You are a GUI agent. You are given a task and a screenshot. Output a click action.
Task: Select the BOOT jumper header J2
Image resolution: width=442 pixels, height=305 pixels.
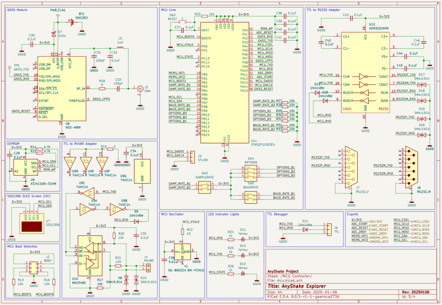click(x=34, y=268)
